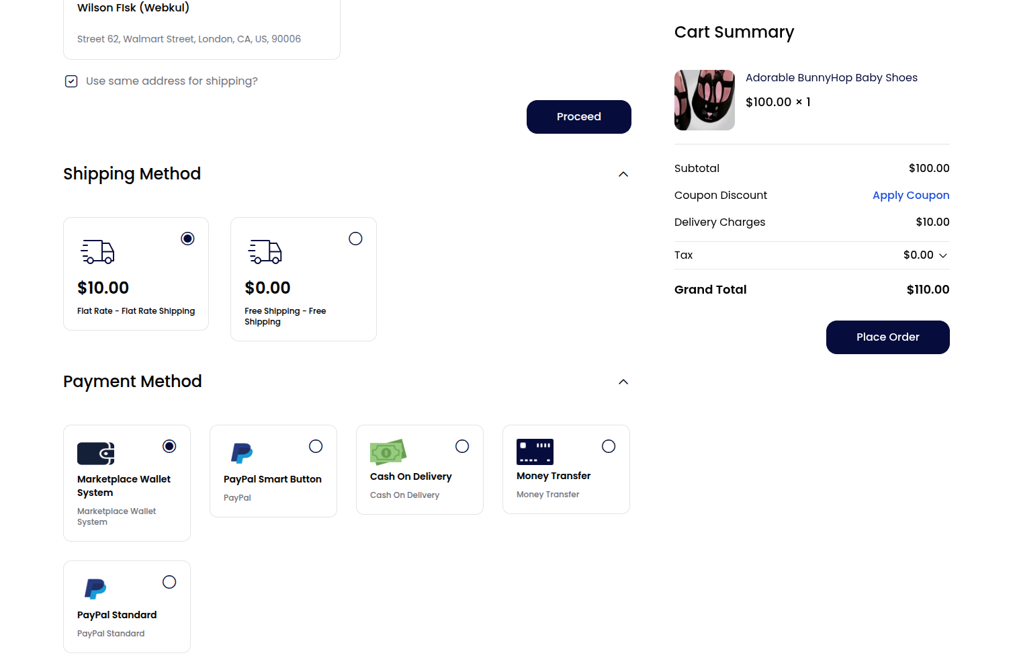Uncheck the use same address for shipping box

click(x=71, y=81)
